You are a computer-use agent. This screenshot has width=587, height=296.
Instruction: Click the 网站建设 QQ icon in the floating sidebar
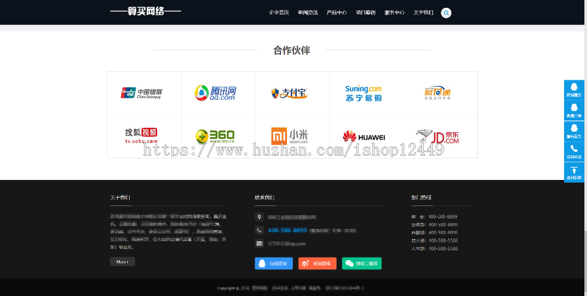[573, 90]
